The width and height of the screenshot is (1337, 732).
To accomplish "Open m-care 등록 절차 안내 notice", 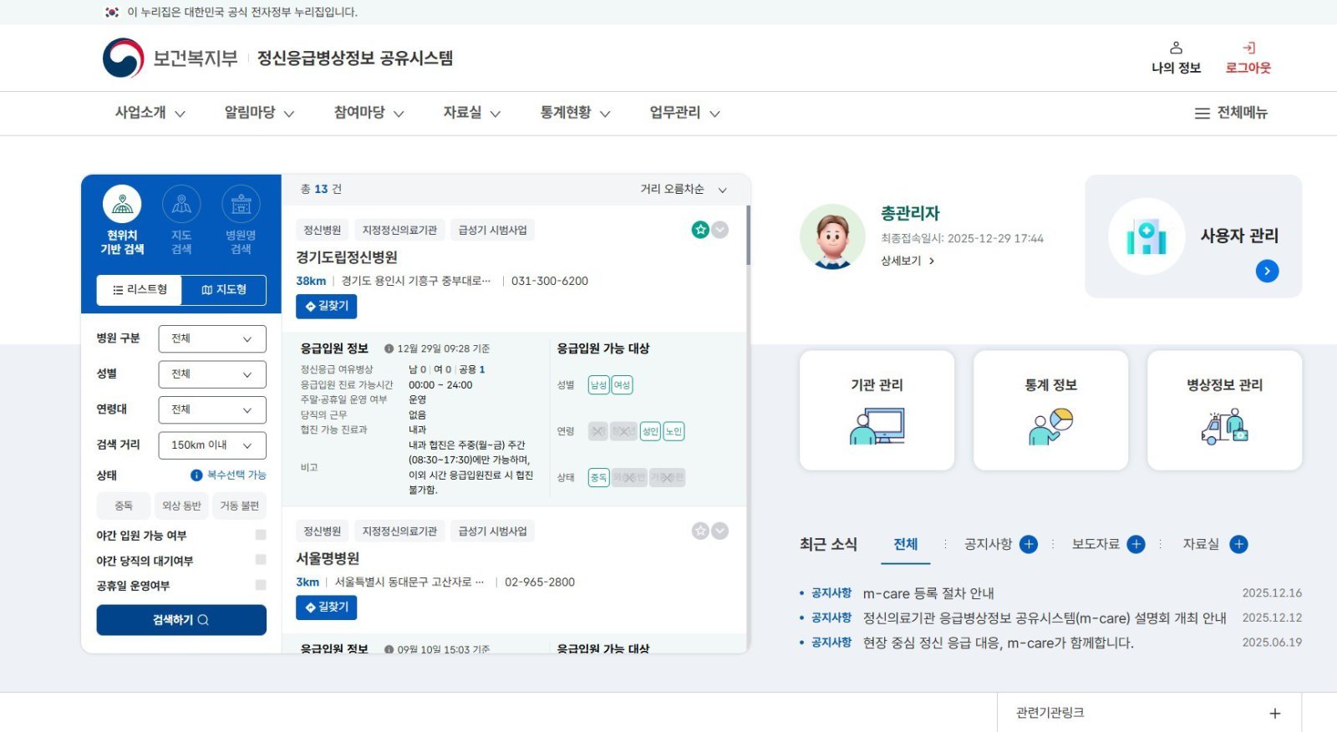I will [928, 593].
